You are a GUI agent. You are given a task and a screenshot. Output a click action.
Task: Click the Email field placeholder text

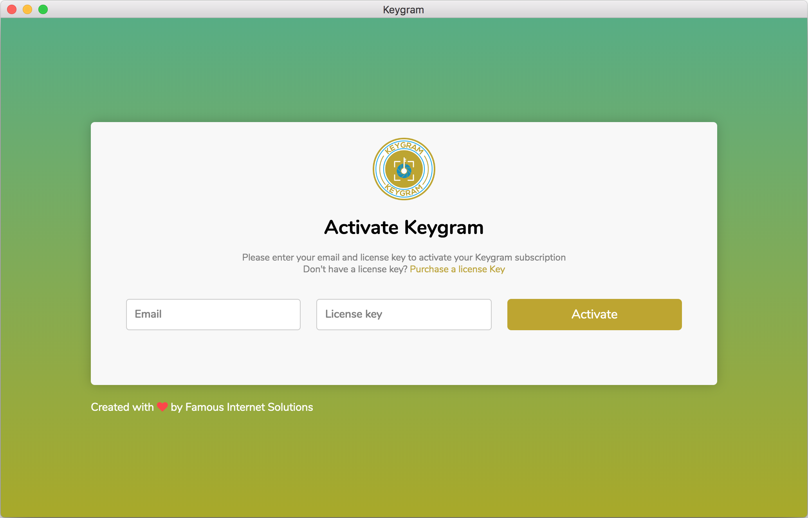tap(148, 314)
